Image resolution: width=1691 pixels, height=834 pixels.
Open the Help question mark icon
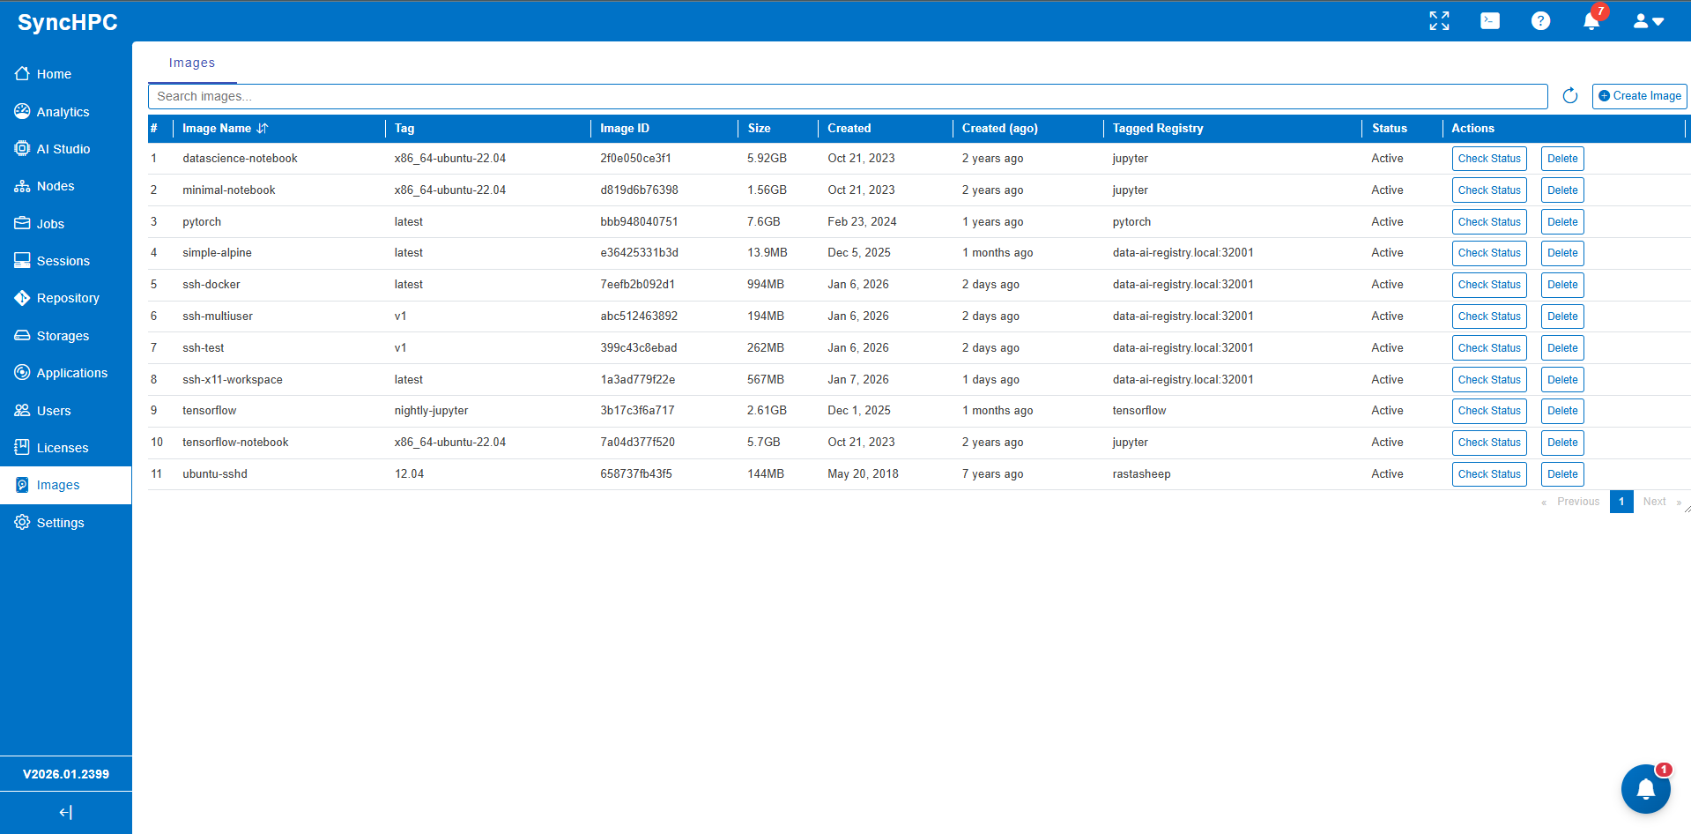pos(1540,20)
